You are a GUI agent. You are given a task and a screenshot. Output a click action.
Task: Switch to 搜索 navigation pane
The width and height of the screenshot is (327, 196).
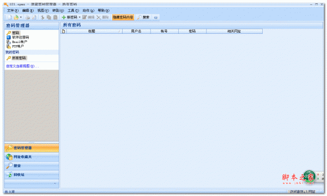coord(32,166)
